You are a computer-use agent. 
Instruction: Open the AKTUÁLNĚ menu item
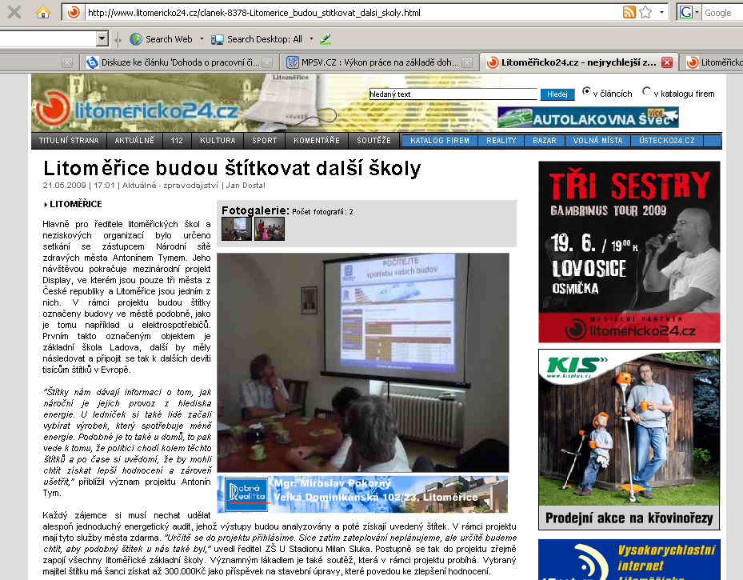click(134, 141)
